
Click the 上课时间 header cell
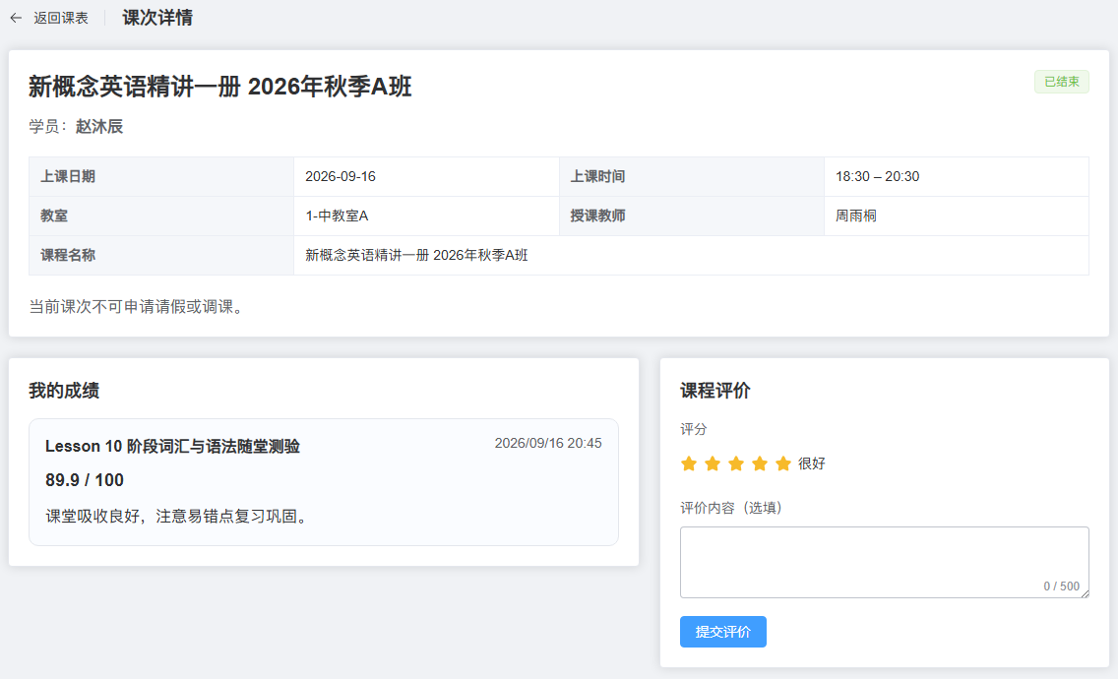(692, 176)
